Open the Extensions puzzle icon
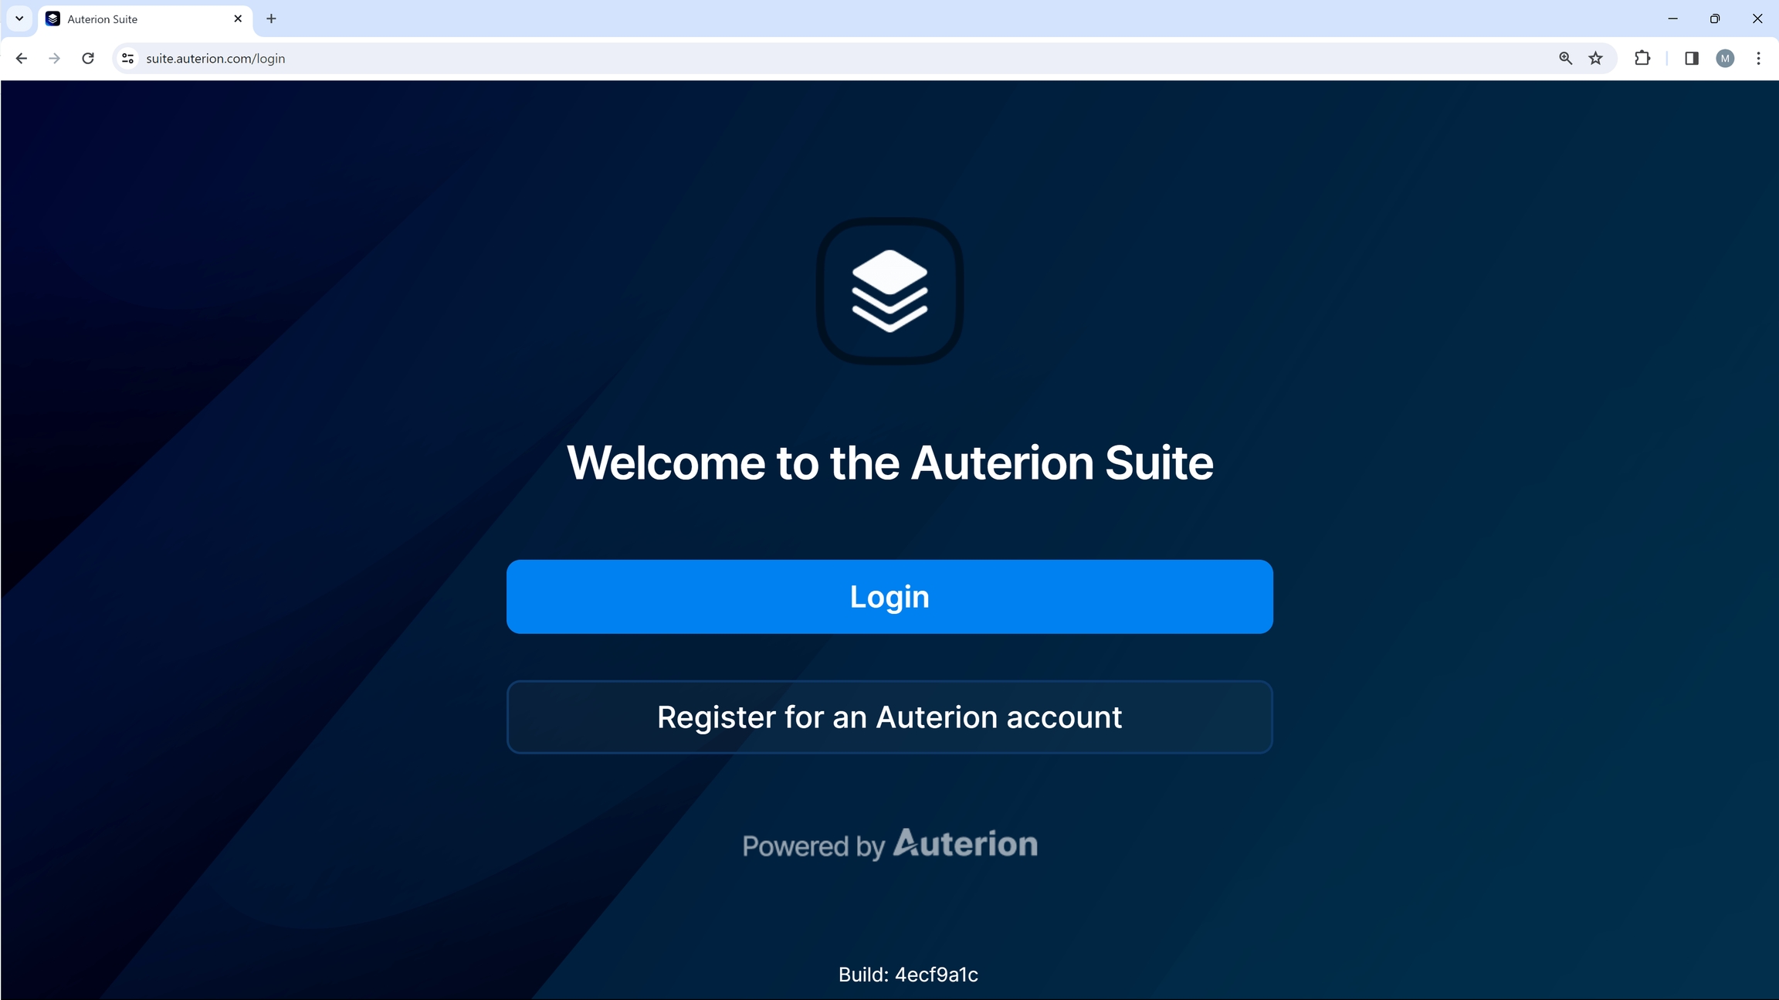This screenshot has height=1000, width=1779. coord(1642,59)
